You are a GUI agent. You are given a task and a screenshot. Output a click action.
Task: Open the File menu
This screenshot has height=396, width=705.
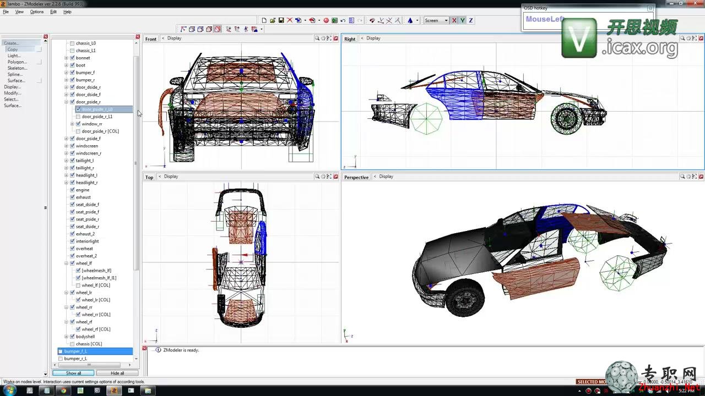(x=6, y=12)
